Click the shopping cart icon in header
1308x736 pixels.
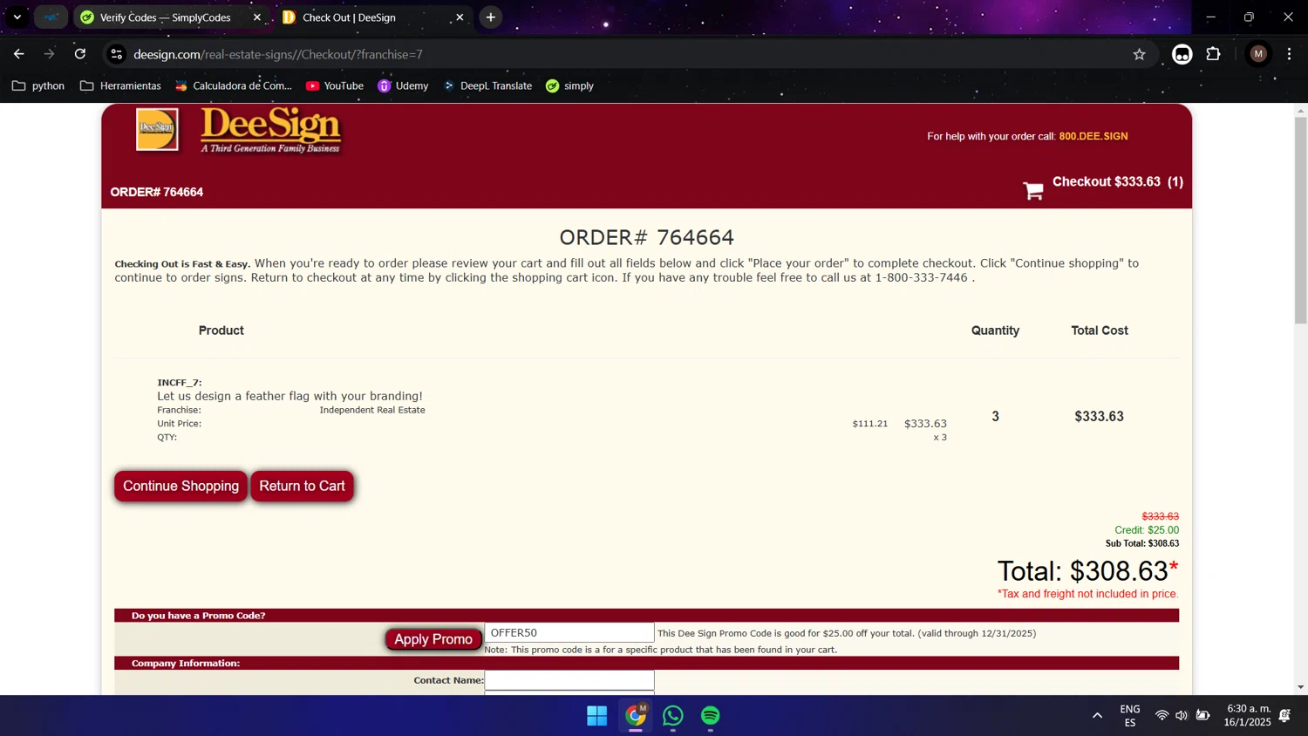pos(1033,191)
